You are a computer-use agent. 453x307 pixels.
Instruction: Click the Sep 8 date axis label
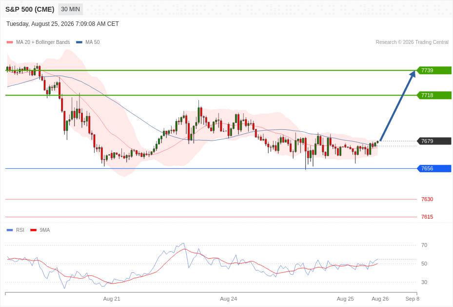click(412, 299)
